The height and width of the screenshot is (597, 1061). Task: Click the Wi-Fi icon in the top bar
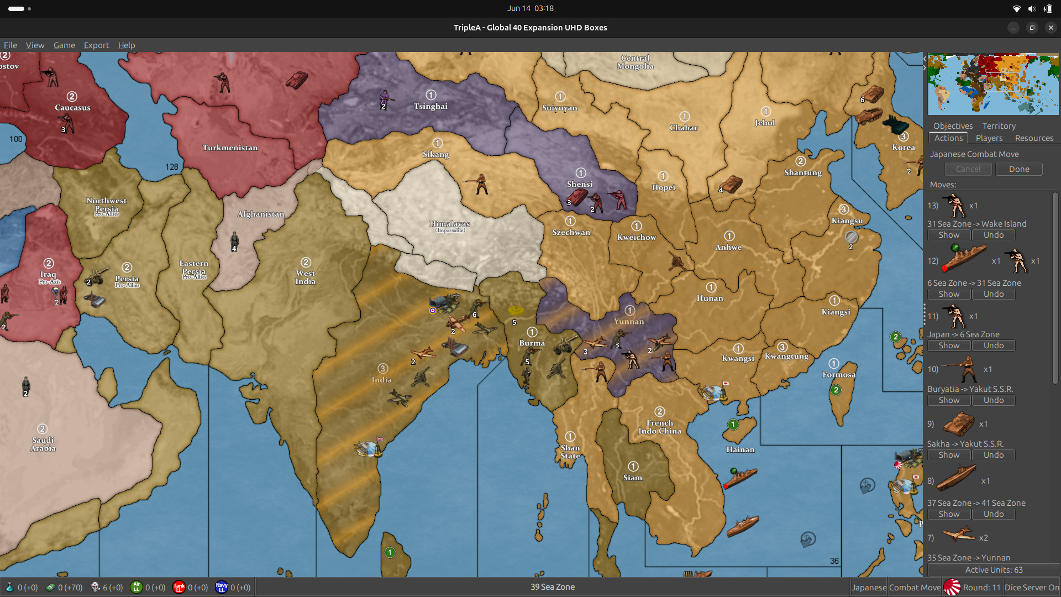pos(1016,9)
